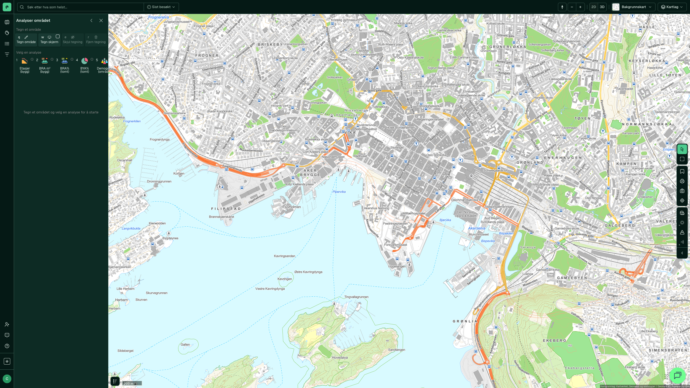Select analysis 4 BYA% (tomt)
The width and height of the screenshot is (690, 388).
click(x=84, y=65)
